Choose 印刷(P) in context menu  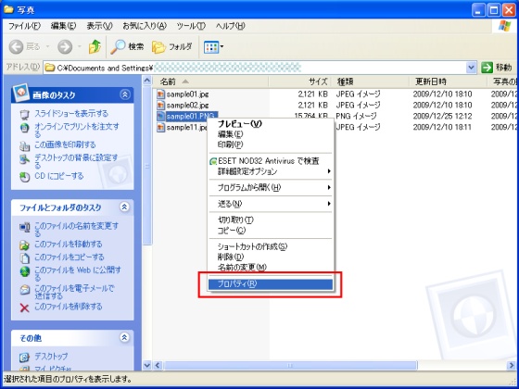click(x=271, y=144)
